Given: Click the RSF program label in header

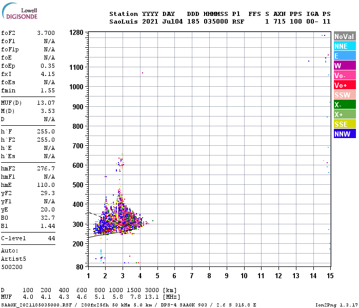Looking at the screenshot, I should pyautogui.click(x=238, y=22).
